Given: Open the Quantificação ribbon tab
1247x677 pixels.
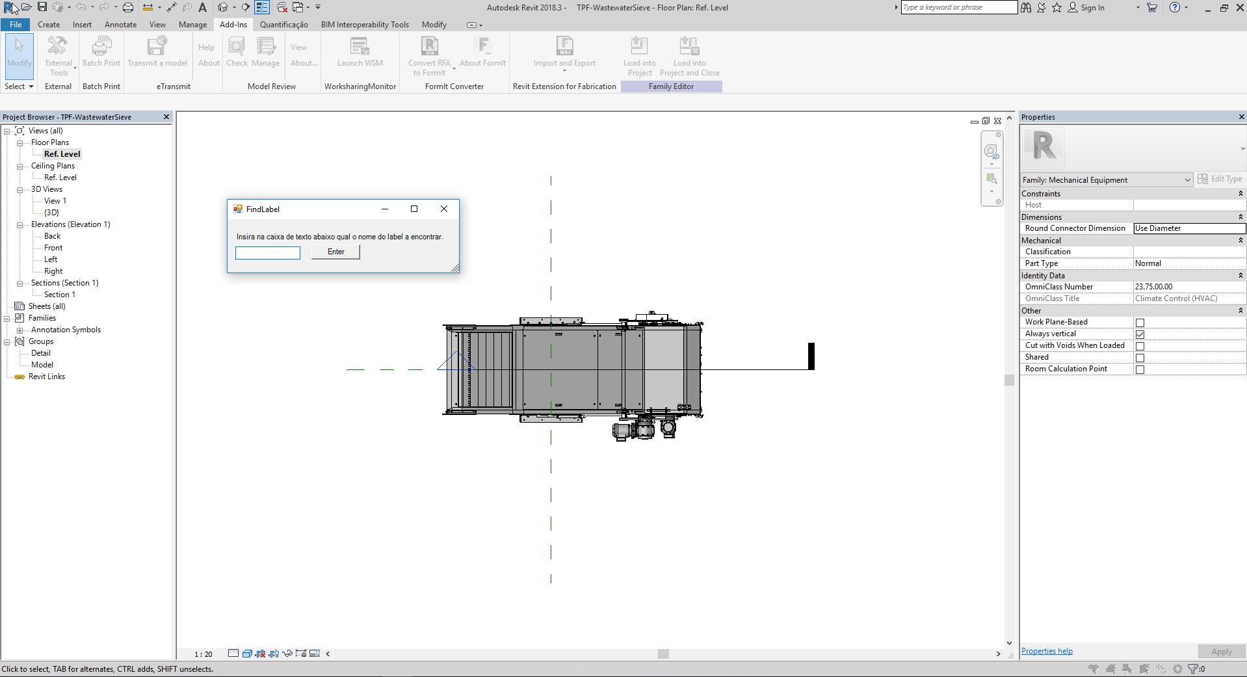Looking at the screenshot, I should pyautogui.click(x=283, y=25).
